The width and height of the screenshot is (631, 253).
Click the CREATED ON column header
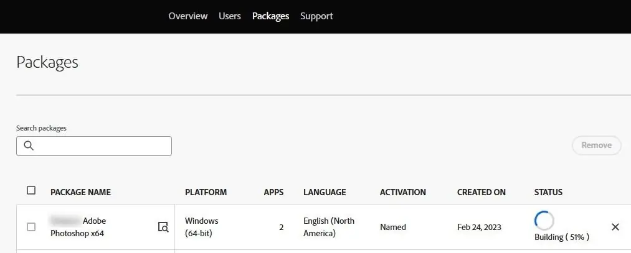click(482, 192)
